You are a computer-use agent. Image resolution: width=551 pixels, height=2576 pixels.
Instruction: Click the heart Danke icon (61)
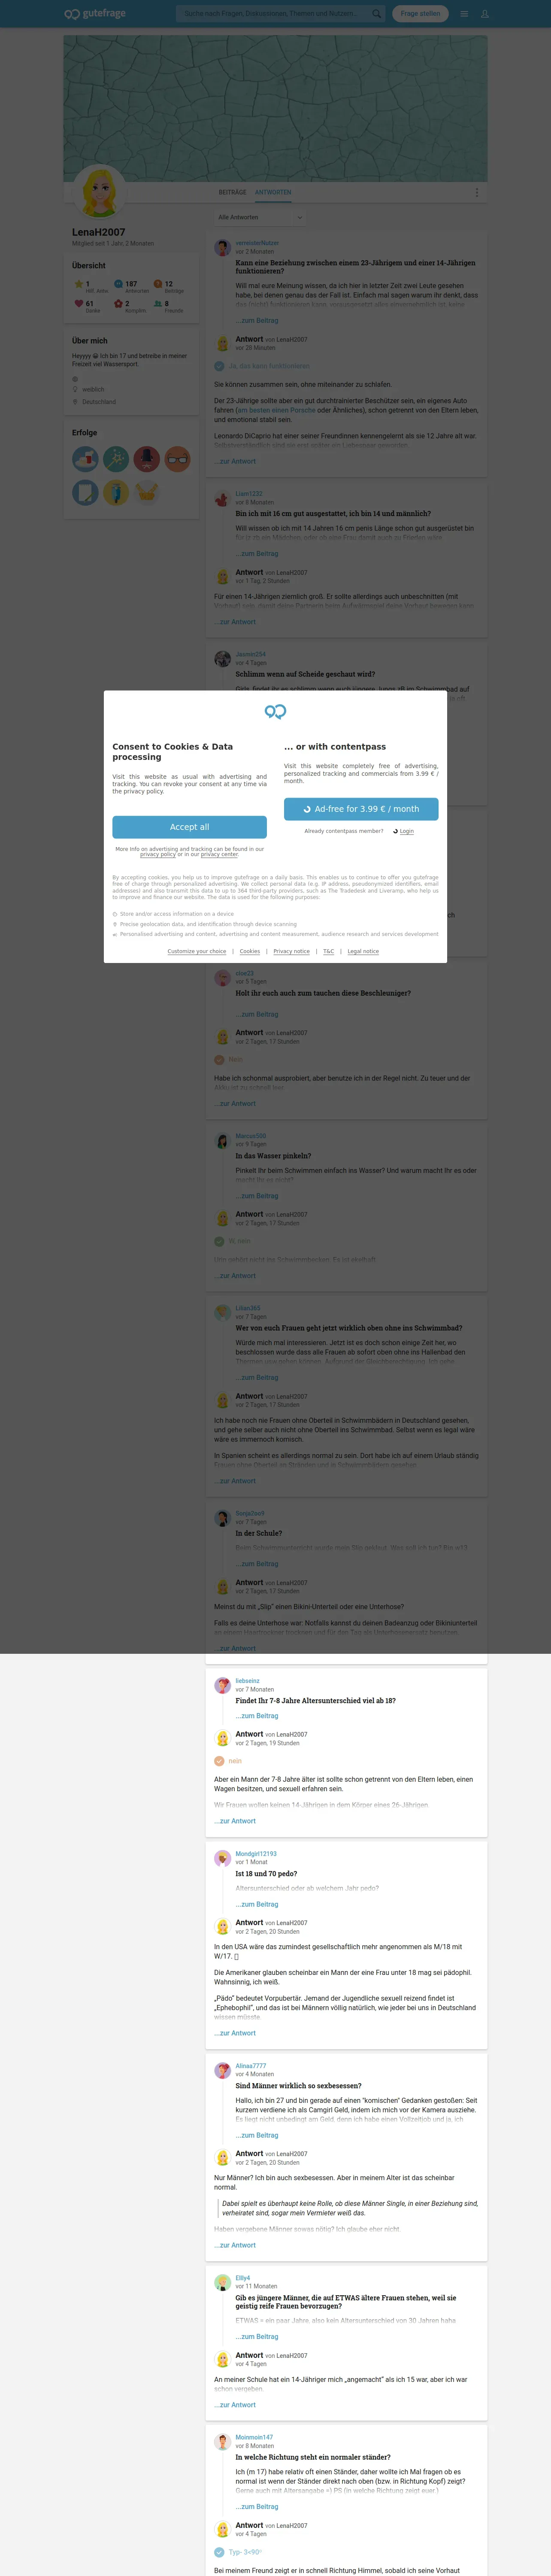[78, 303]
